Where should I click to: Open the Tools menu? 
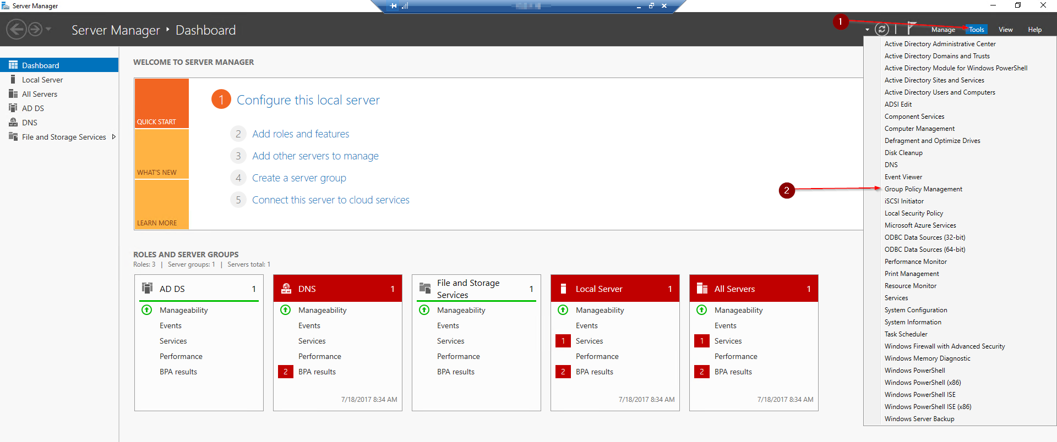point(977,30)
